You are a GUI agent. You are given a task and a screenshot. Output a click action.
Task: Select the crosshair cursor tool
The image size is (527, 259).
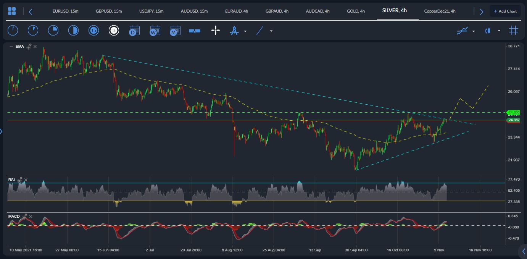coord(216,31)
